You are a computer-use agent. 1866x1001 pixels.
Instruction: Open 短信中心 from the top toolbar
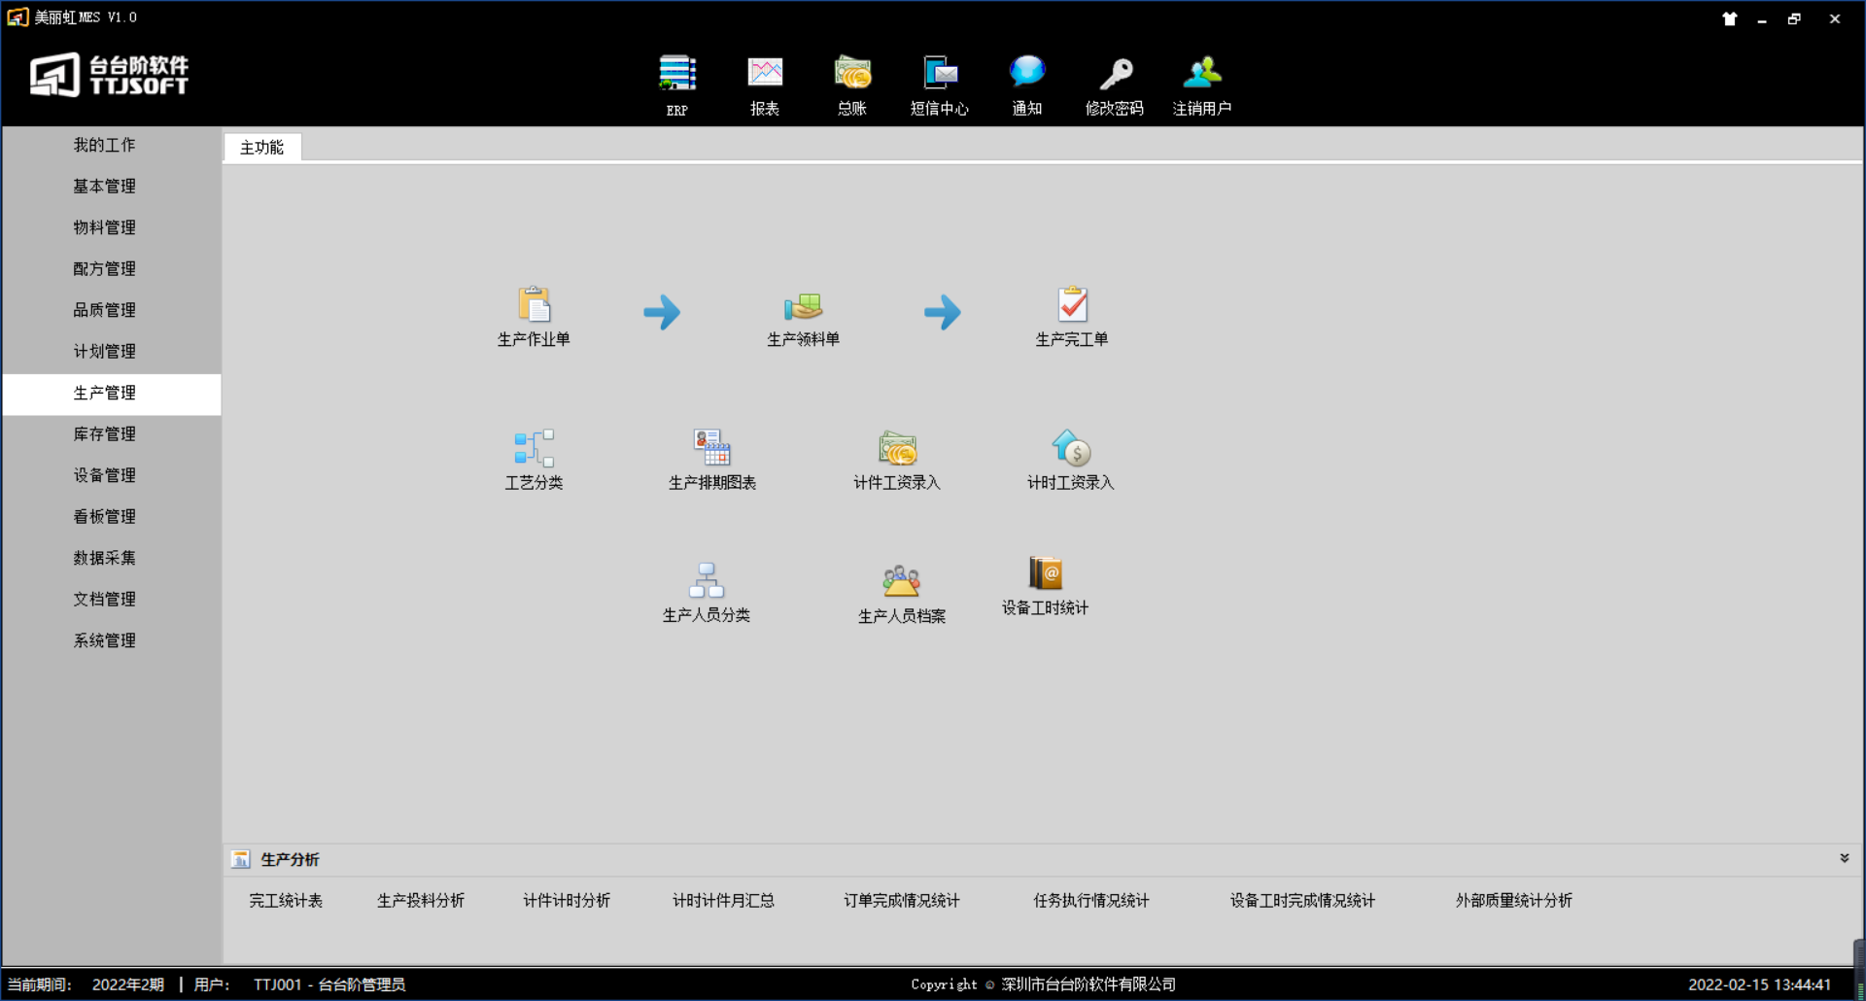939,76
